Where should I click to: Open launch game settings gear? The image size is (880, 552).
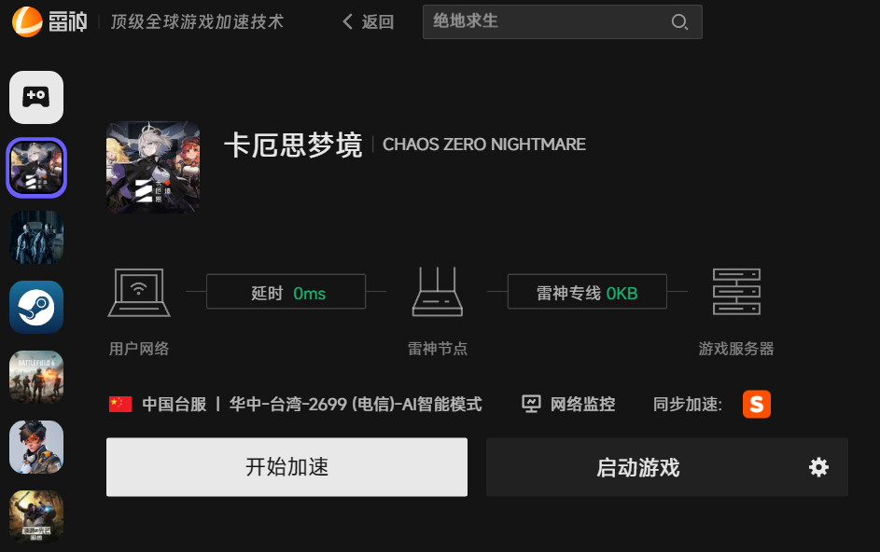click(x=818, y=467)
